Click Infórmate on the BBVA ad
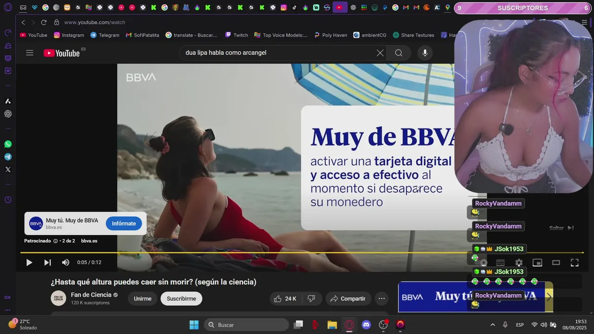Viewport: 594px width, 334px height. (124, 224)
